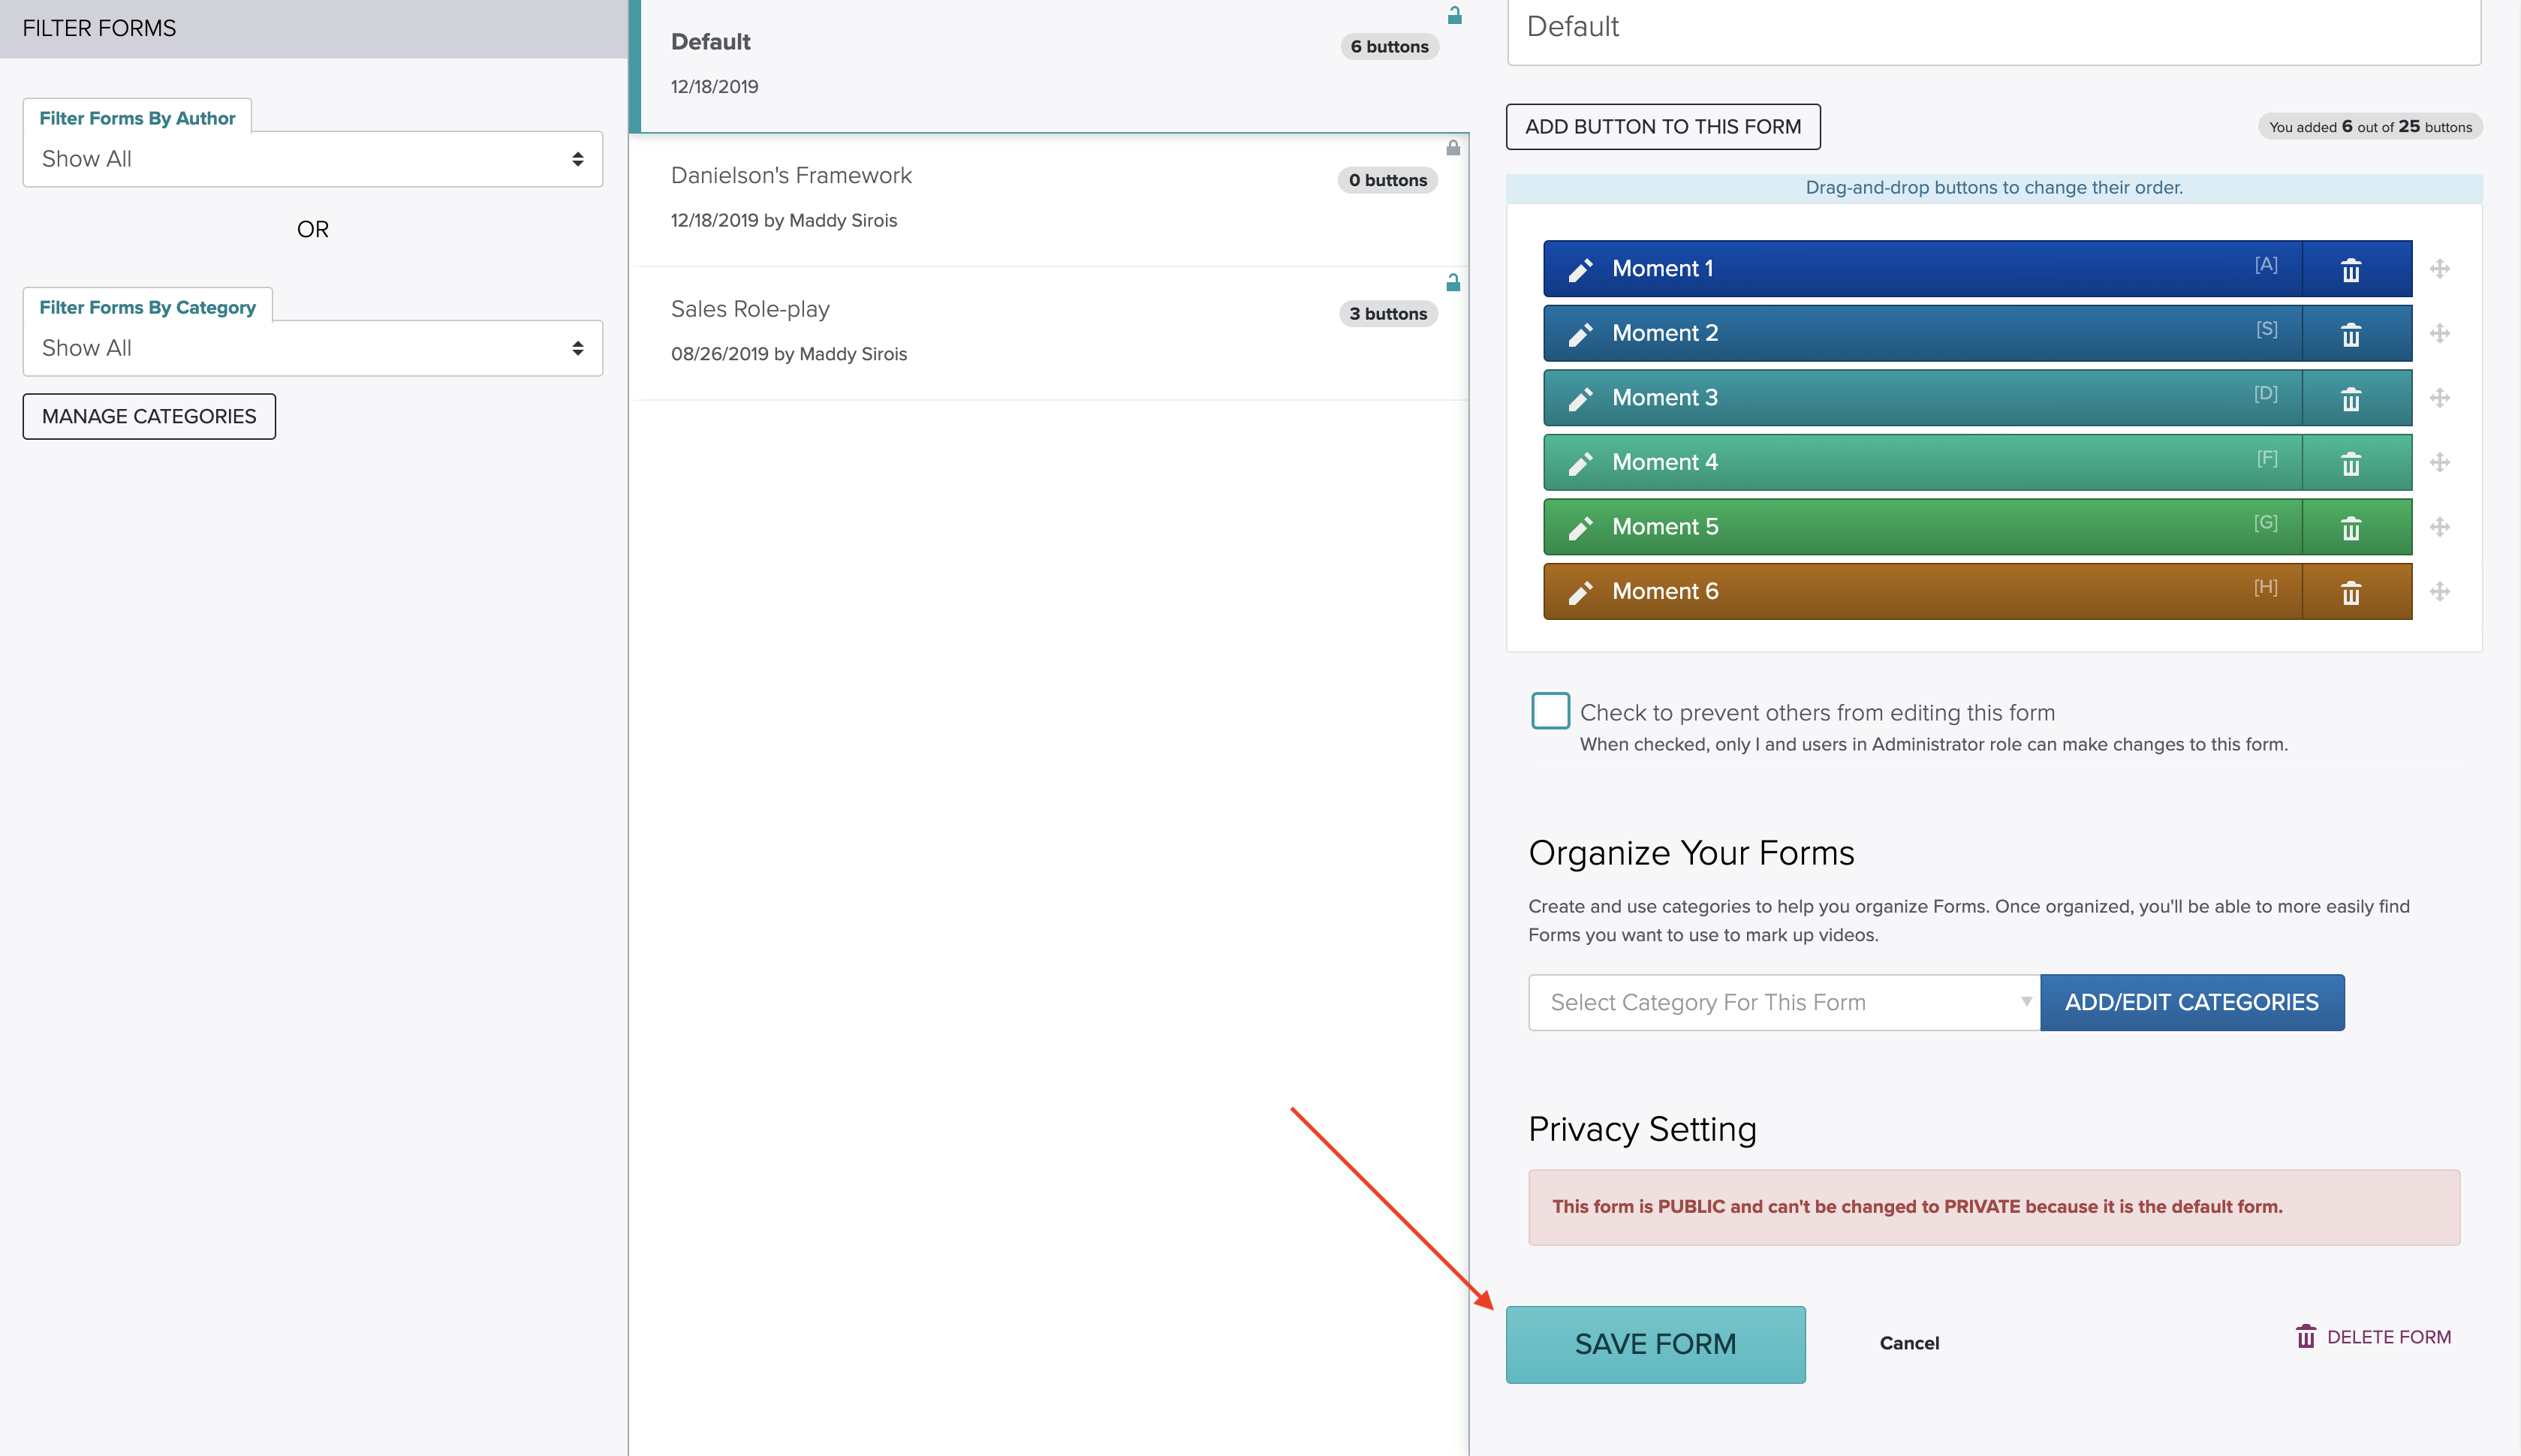The width and height of the screenshot is (2521, 1456).
Task: Click the form name field containing Default
Action: 1994,30
